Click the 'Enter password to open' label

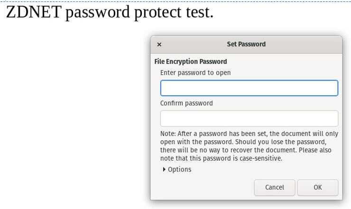click(195, 73)
